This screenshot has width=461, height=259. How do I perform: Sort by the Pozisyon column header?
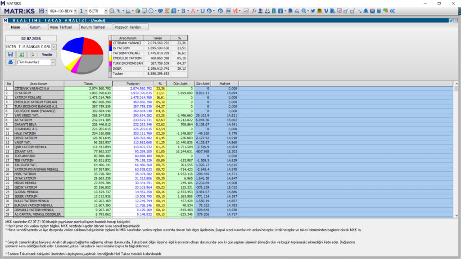click(133, 84)
